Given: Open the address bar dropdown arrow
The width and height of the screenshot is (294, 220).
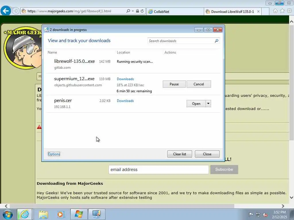Looking at the screenshot, I should [133, 11].
